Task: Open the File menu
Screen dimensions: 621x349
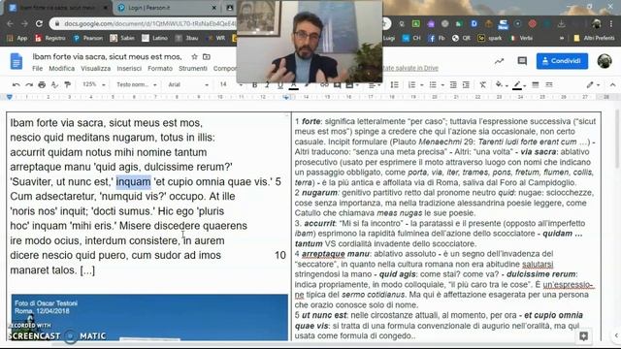Action: click(37, 69)
